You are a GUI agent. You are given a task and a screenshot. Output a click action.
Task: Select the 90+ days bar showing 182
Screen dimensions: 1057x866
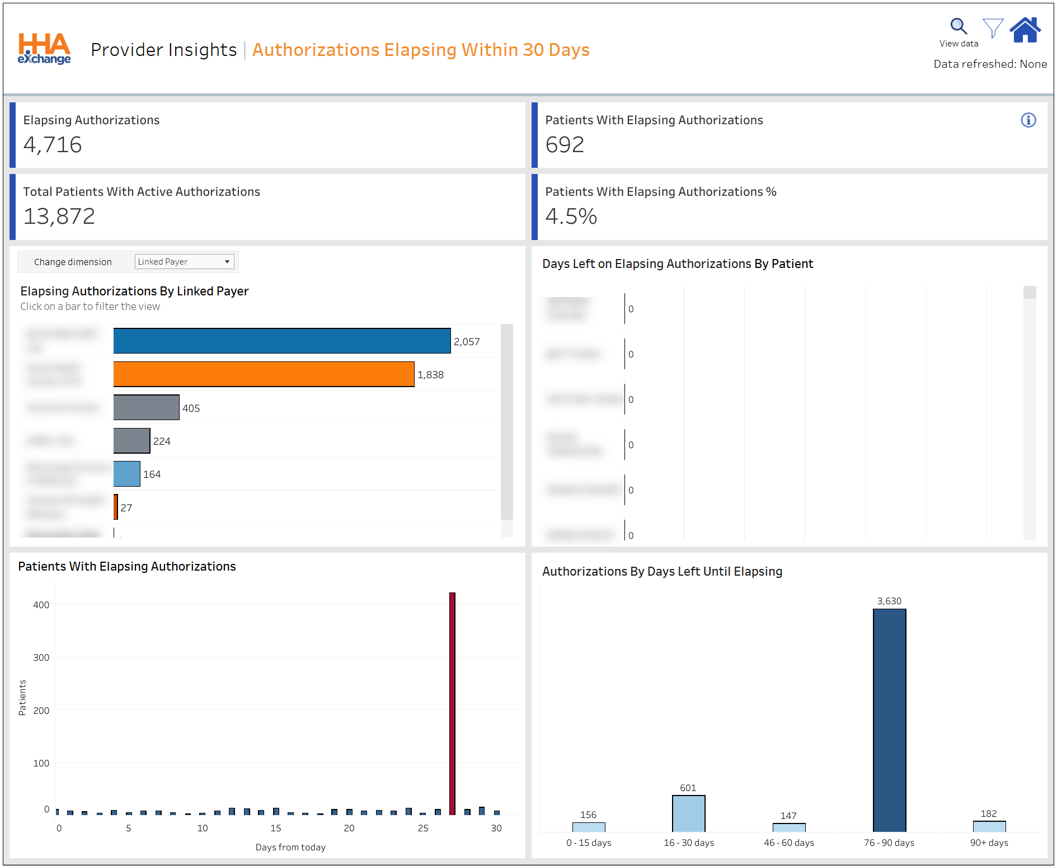989,826
